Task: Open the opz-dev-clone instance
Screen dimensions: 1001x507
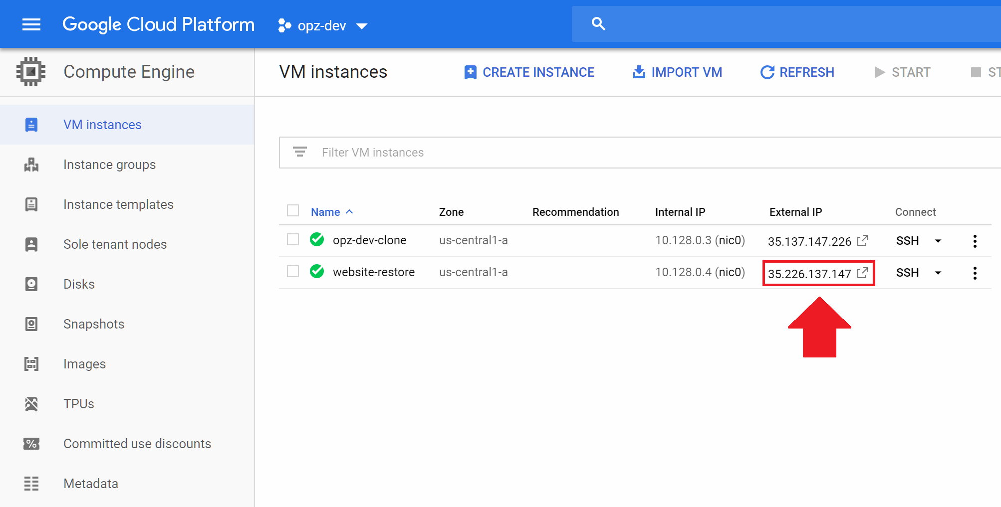Action: tap(369, 240)
